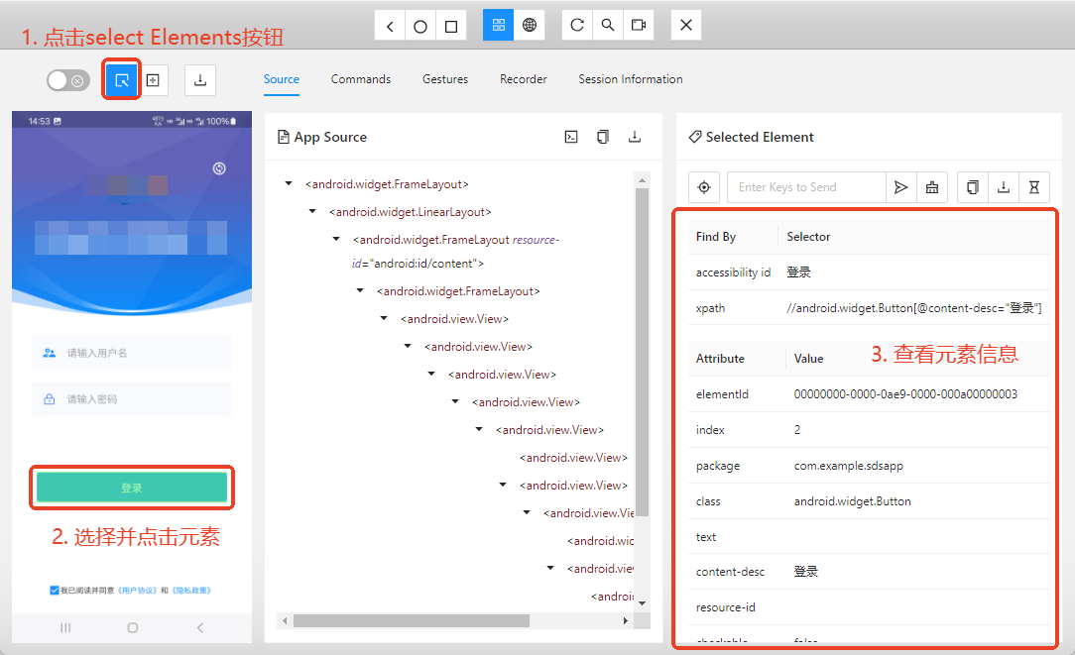Screen dimensions: 1075x655
Task: Click the green 登录 button on device screen
Action: (132, 488)
